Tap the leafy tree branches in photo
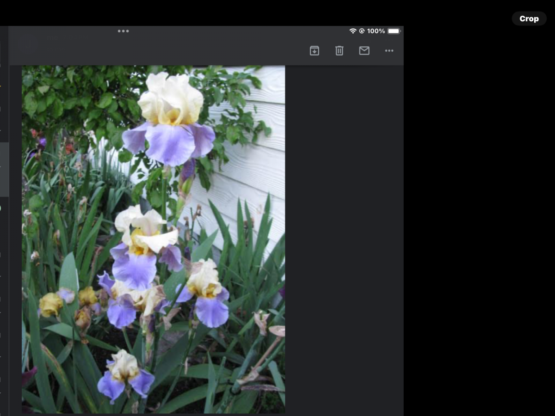 69,102
